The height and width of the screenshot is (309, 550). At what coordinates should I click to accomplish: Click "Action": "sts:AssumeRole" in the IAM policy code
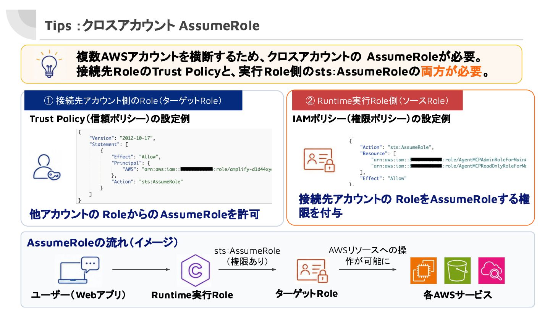[397, 147]
